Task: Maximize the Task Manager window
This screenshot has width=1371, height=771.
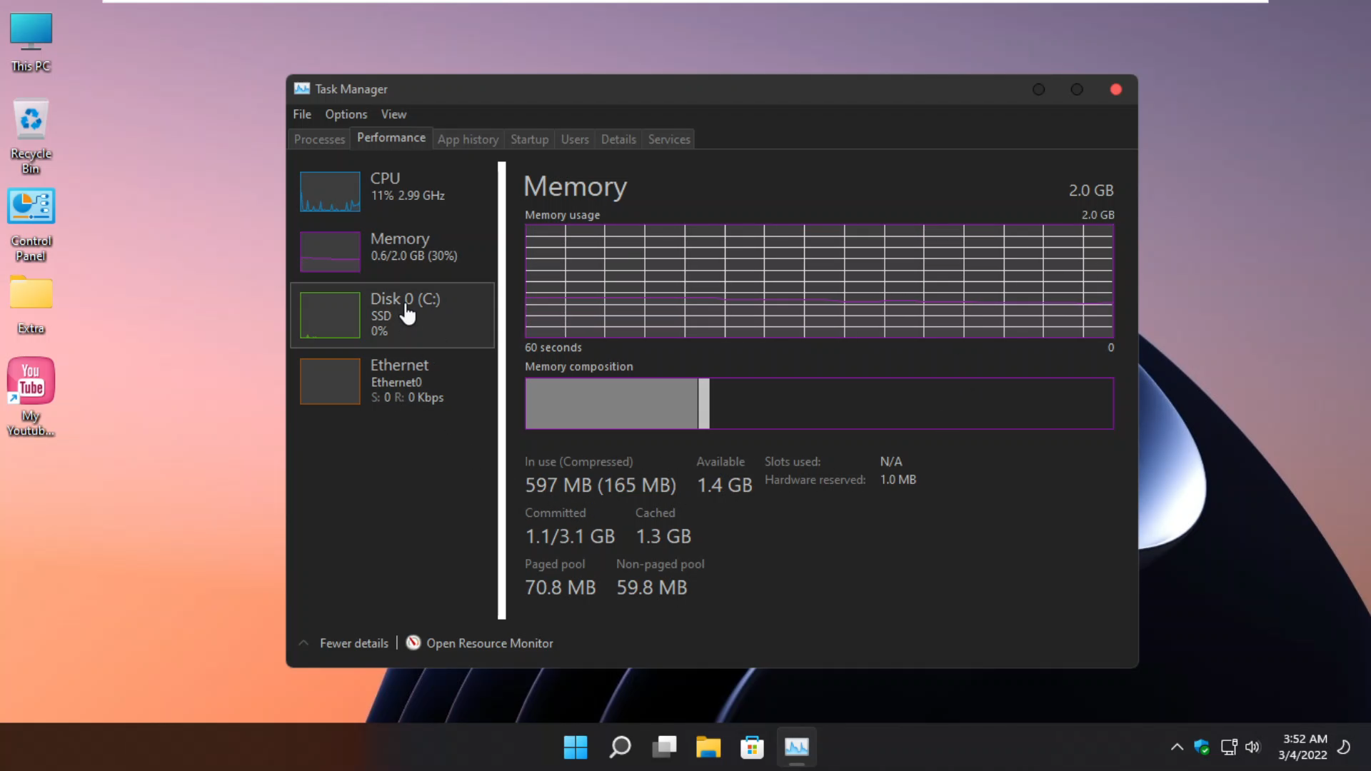Action: (x=1077, y=89)
